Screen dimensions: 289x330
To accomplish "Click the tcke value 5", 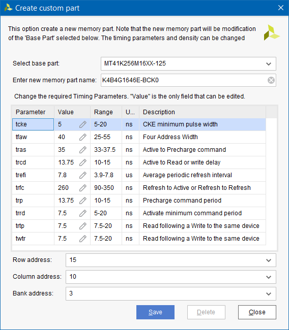I will [60, 124].
